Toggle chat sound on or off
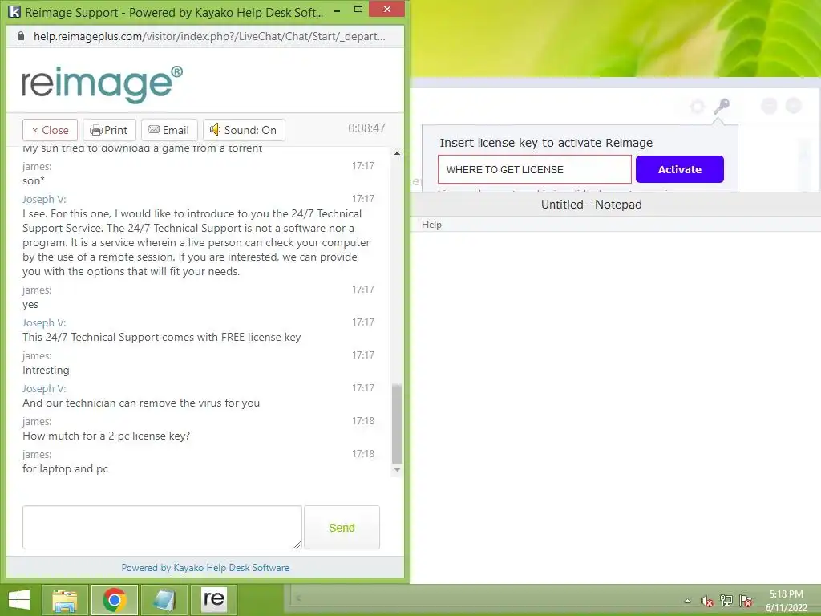Screen dimensions: 821x616 244,130
